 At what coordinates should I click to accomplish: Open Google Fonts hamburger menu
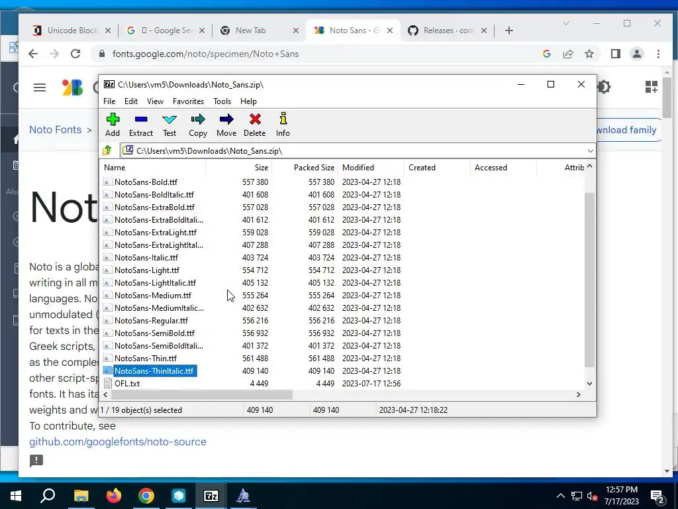40,87
